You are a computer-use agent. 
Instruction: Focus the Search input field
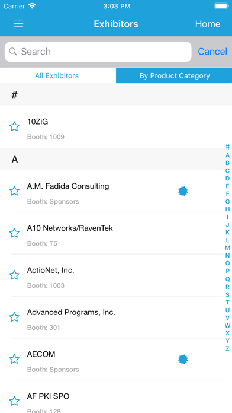98,52
